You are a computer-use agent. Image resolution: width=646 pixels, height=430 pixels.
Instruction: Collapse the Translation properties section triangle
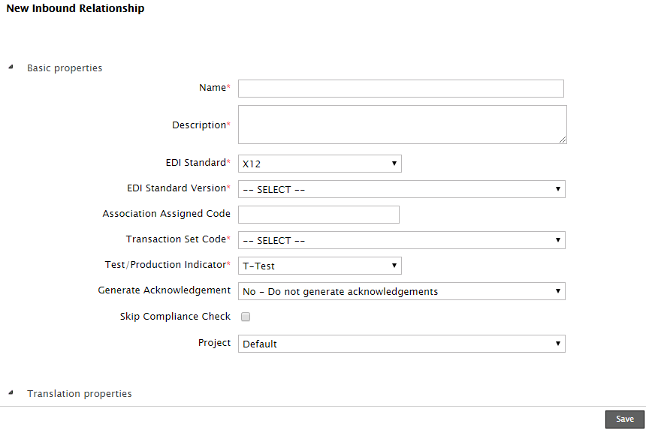[11, 392]
